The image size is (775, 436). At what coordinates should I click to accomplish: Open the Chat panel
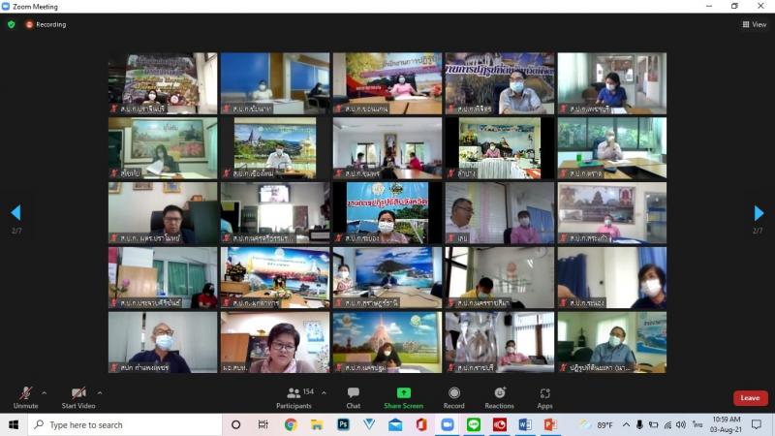tap(353, 397)
